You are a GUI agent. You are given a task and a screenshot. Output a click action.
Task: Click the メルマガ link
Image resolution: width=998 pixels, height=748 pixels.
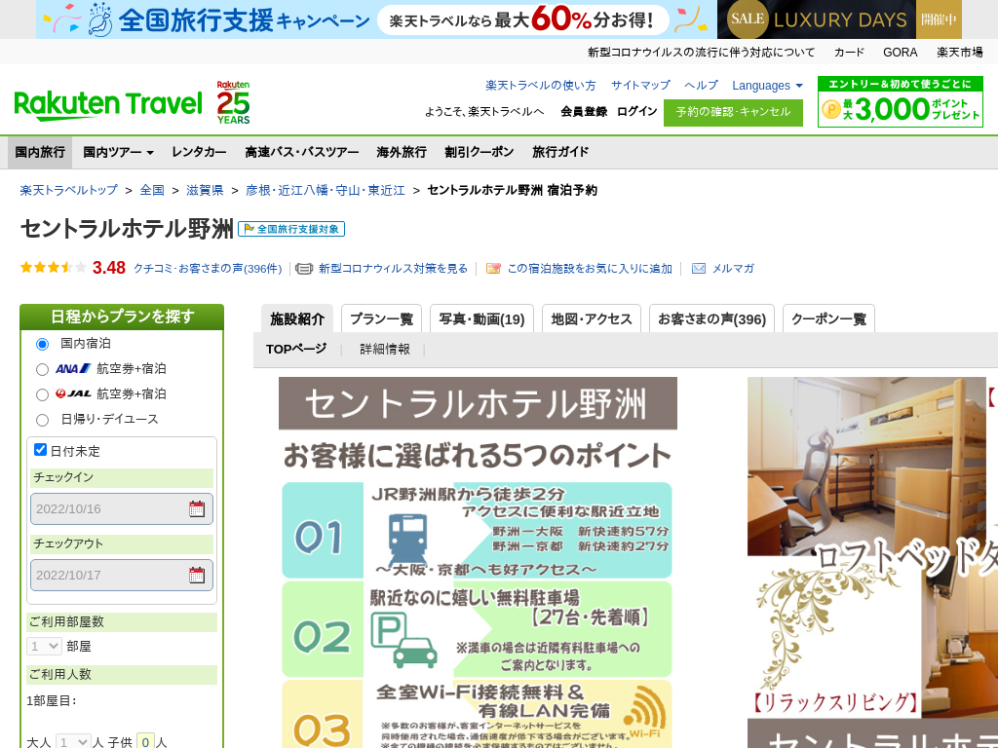733,269
